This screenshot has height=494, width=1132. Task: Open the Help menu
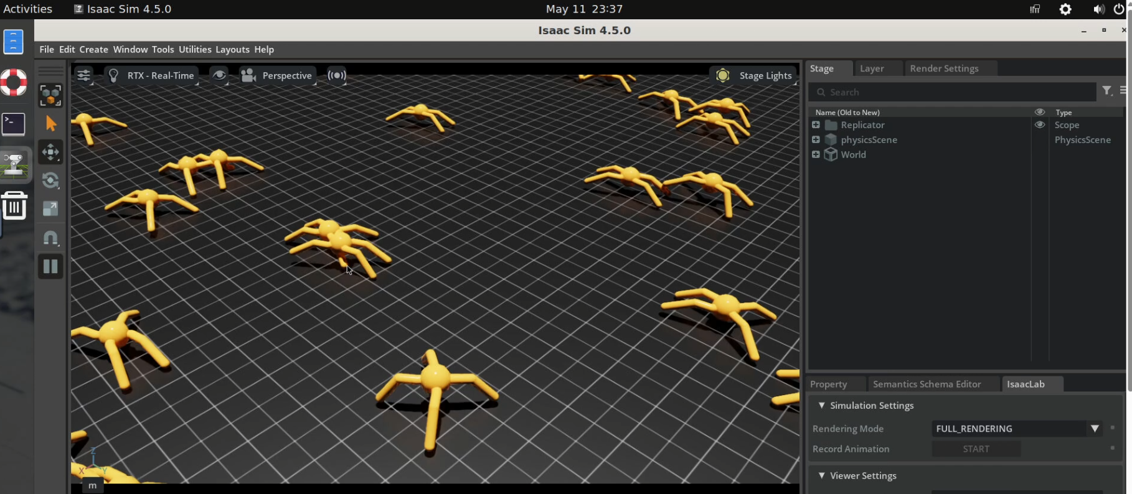pyautogui.click(x=264, y=49)
